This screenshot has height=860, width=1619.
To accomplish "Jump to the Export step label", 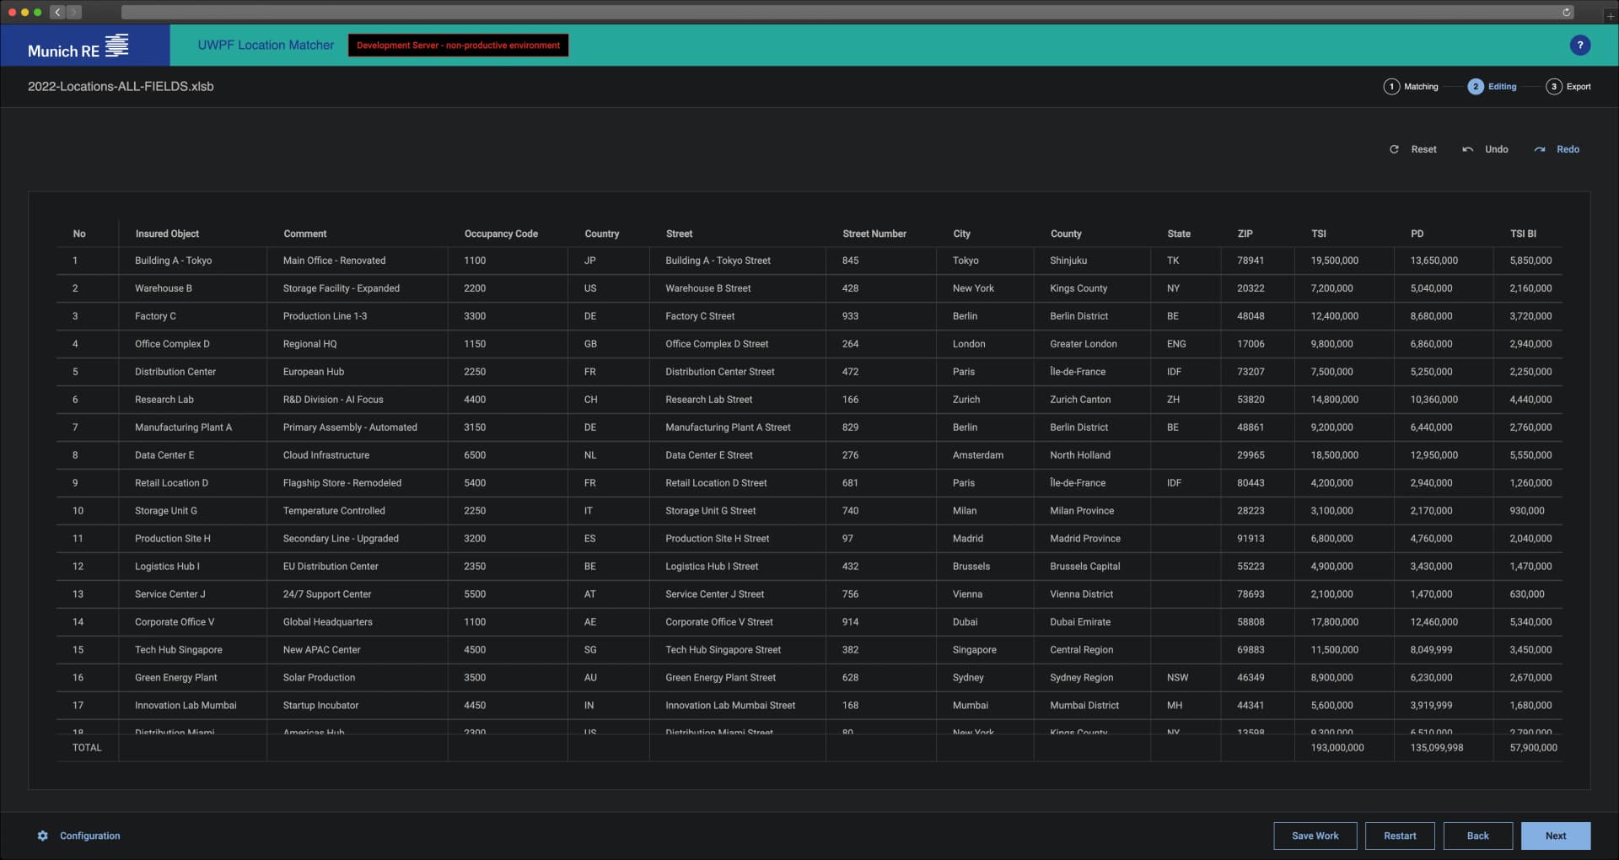I will (1579, 87).
